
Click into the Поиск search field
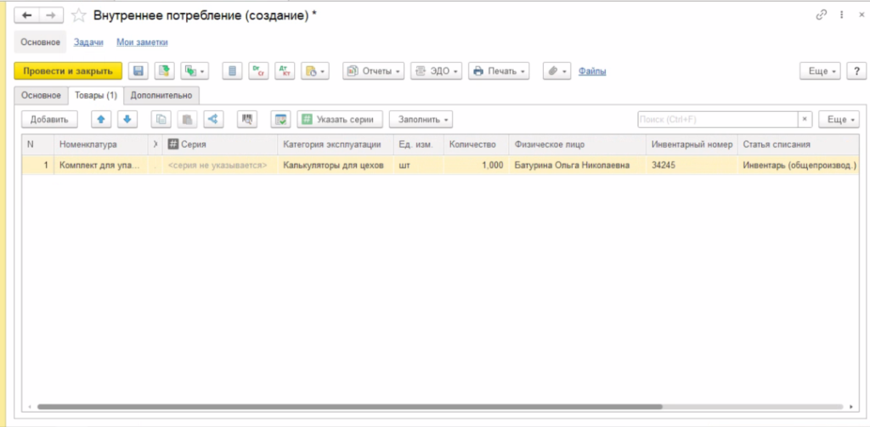716,120
